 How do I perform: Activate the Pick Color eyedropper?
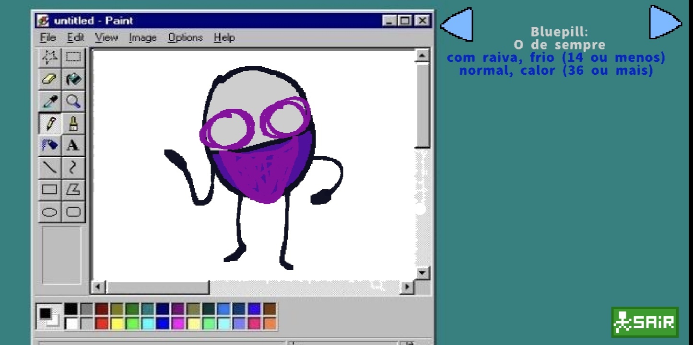50,101
